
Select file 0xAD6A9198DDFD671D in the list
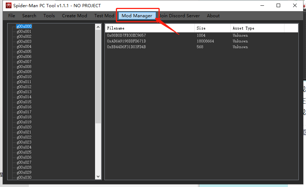(x=126, y=41)
